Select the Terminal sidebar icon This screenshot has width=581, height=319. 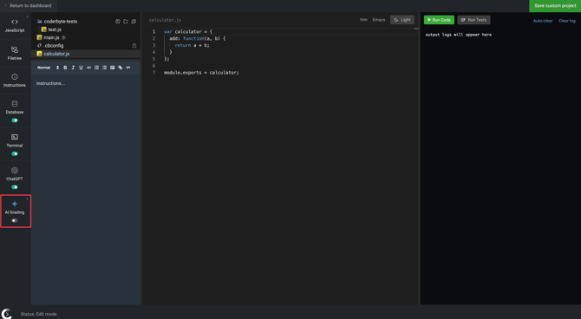click(15, 137)
